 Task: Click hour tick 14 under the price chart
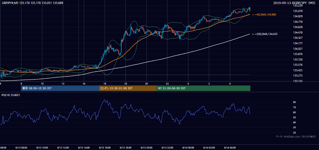pos(84,84)
